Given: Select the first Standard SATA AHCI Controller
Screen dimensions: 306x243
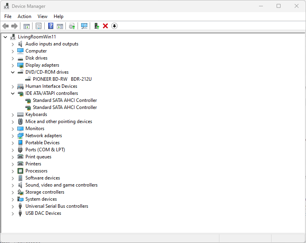Looking at the screenshot, I should (65, 100).
